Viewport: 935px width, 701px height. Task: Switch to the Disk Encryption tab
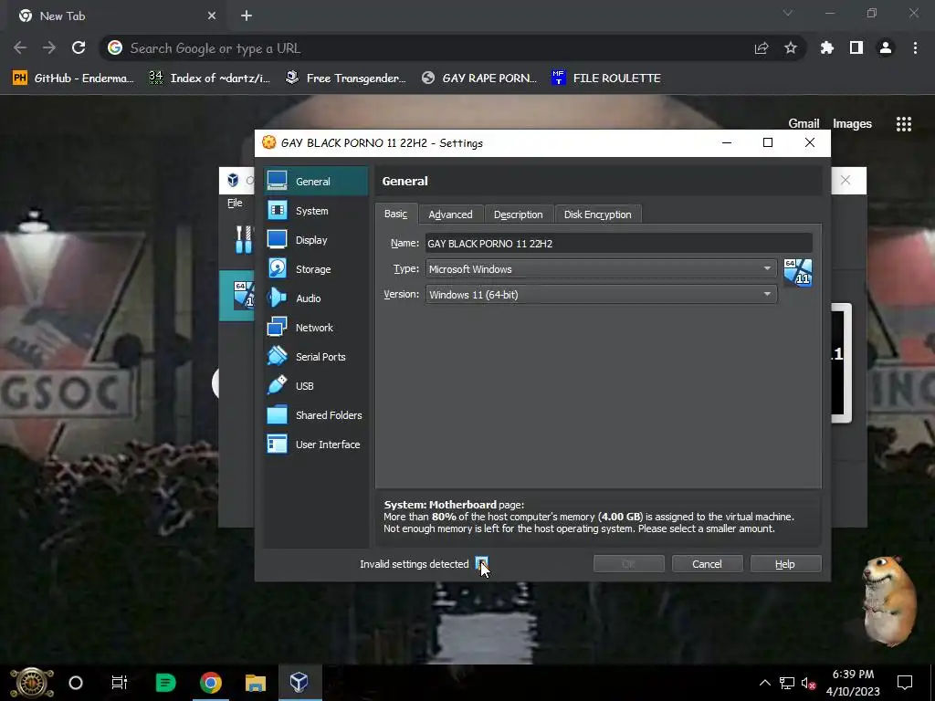tap(597, 214)
